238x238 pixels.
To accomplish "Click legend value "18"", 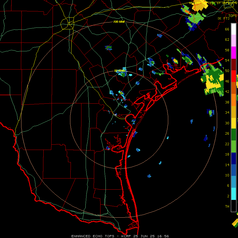I will pos(227,154).
